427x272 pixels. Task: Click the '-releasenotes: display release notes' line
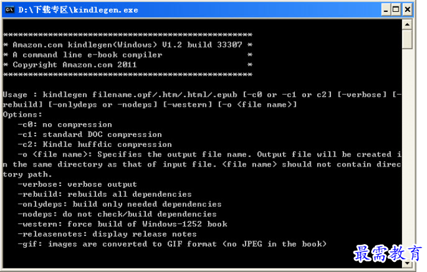point(107,234)
